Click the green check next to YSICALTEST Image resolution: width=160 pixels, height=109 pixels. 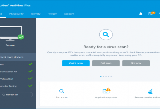pyautogui.click(x=30, y=79)
